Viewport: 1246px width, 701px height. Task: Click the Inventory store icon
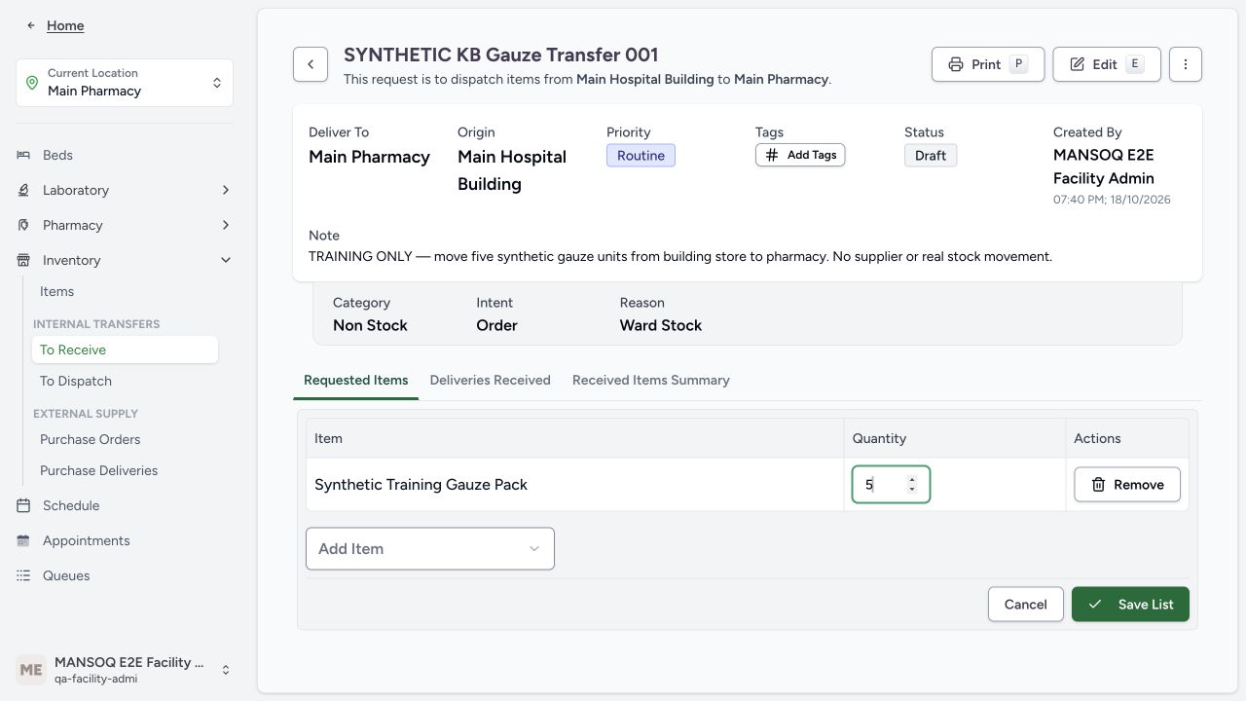[x=23, y=260]
